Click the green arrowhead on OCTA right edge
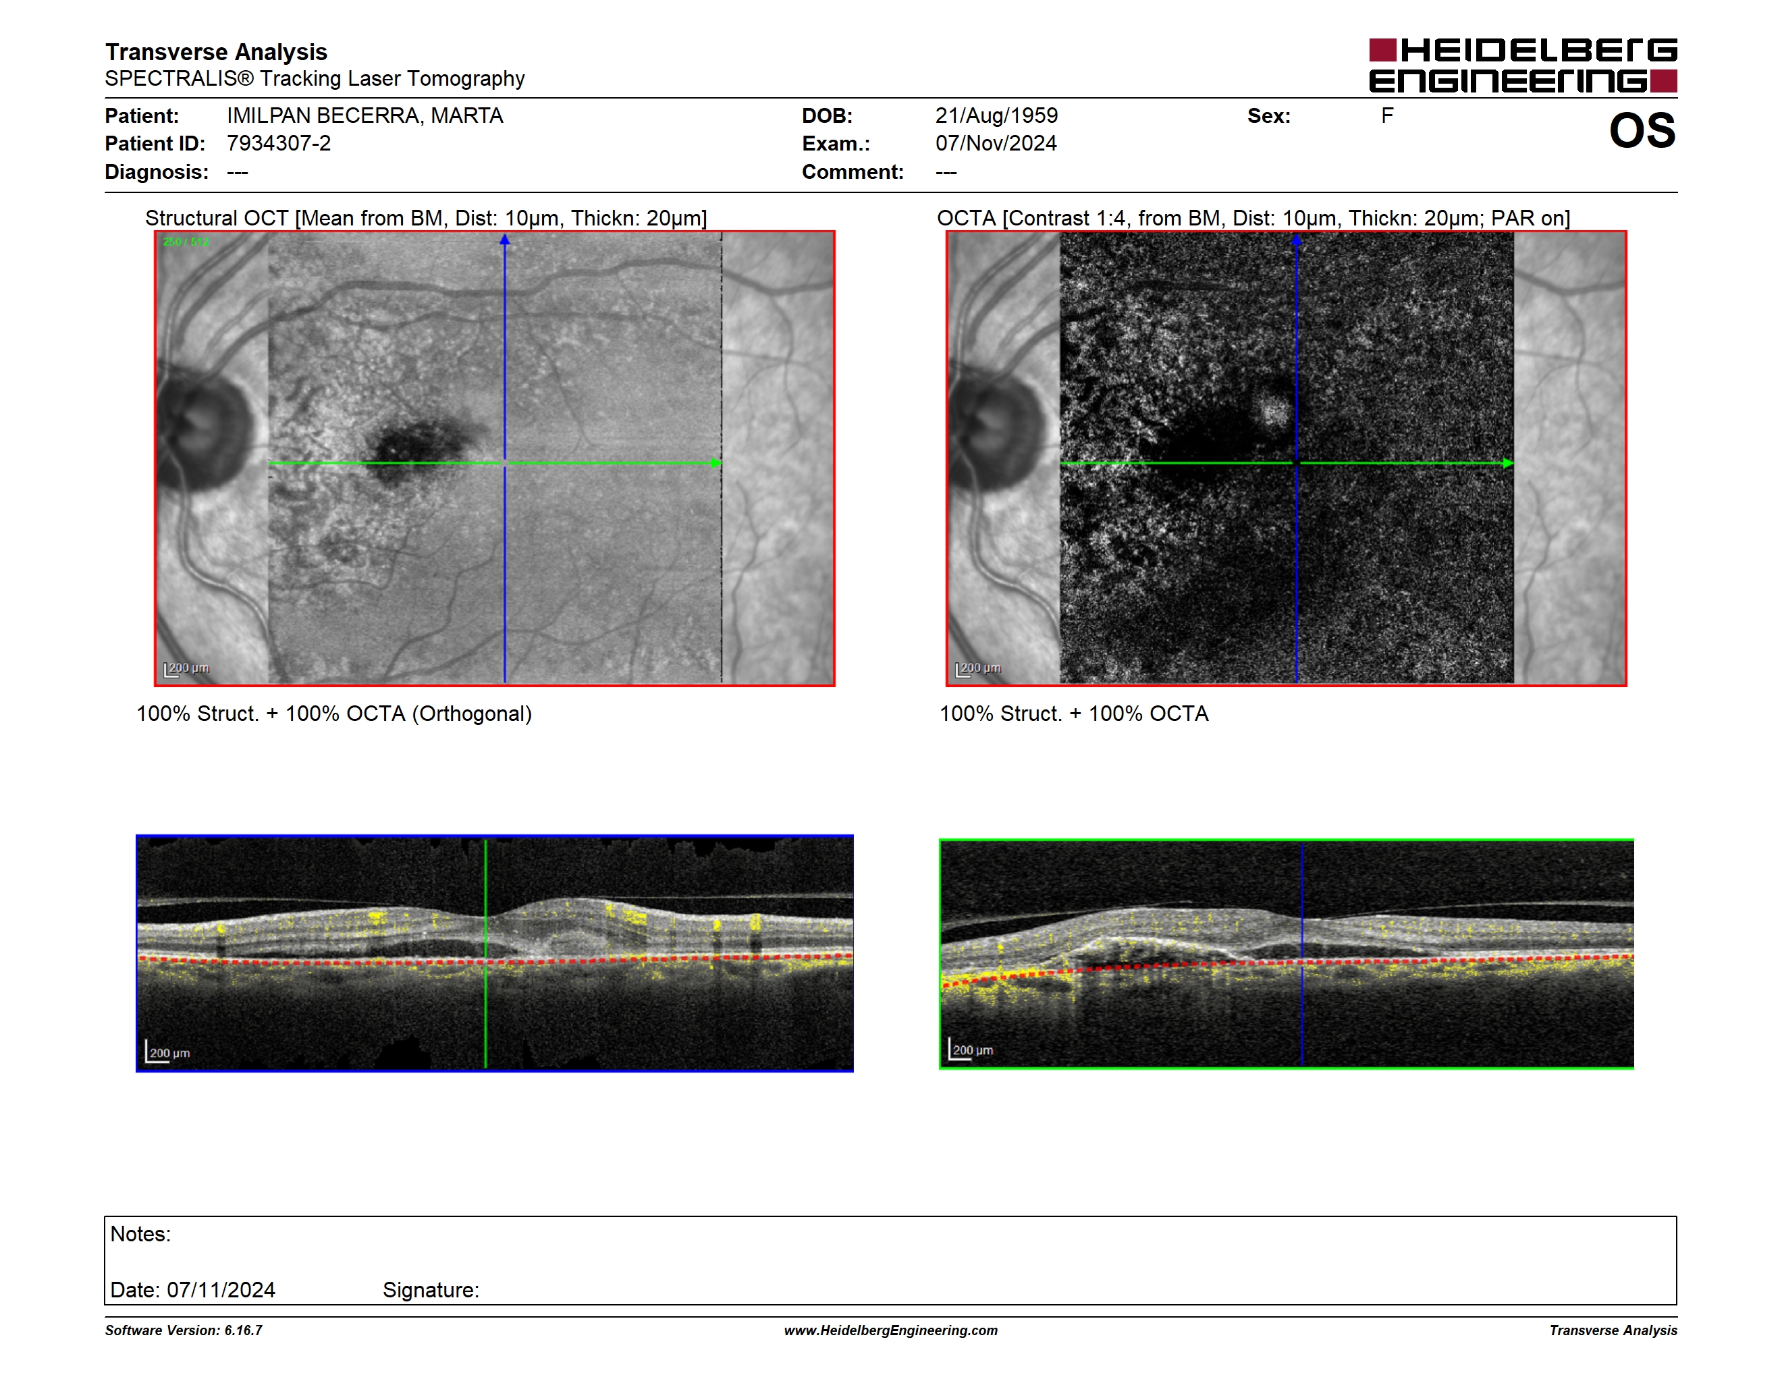Screen dimensions: 1782x1377 [x=1508, y=463]
